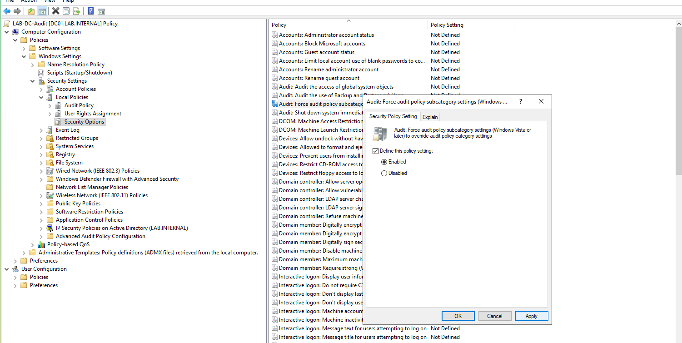Collapse the User Configuration node

pos(7,269)
